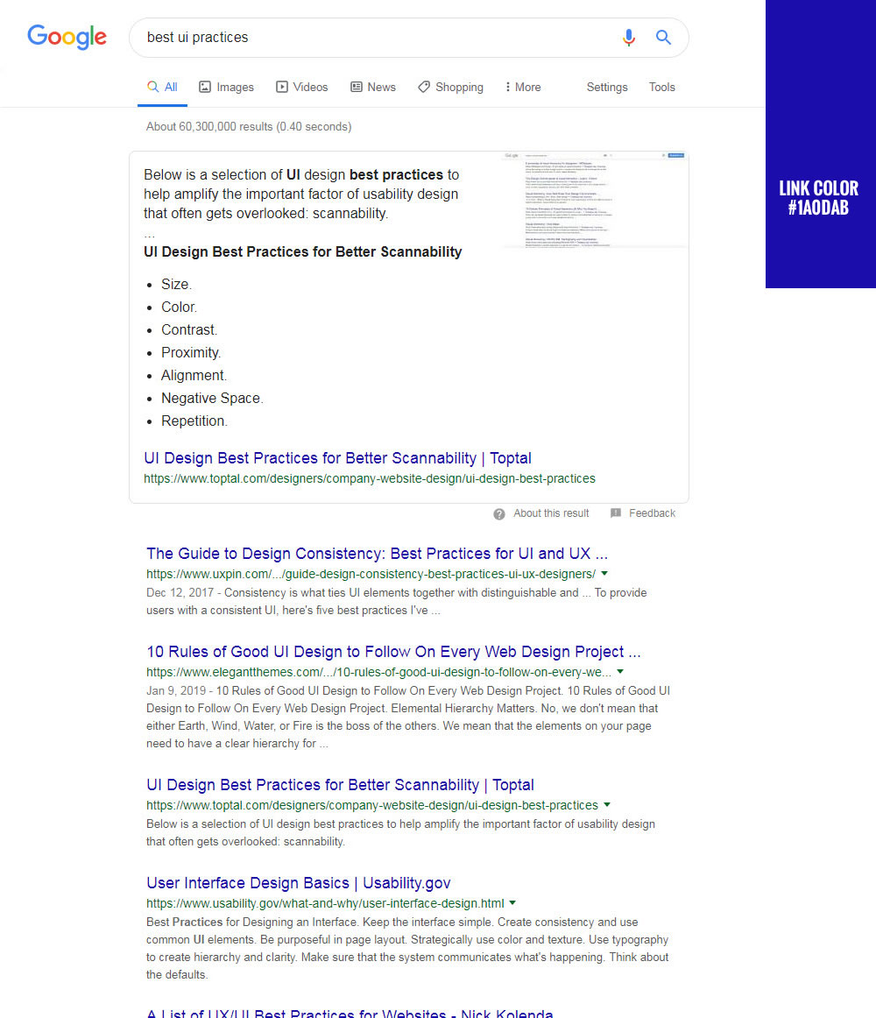Open the dropdown arrow beside usability.gov URL
The width and height of the screenshot is (876, 1018).
(x=512, y=903)
